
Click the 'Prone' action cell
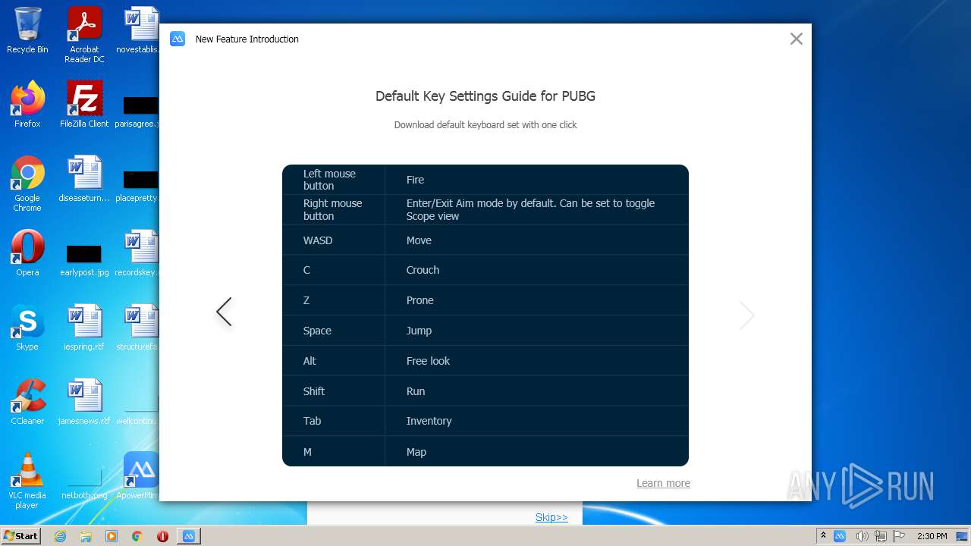pos(537,300)
